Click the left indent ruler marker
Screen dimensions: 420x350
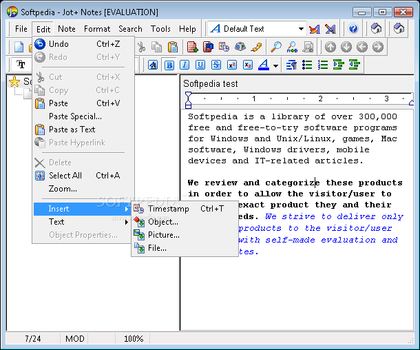pos(188,100)
